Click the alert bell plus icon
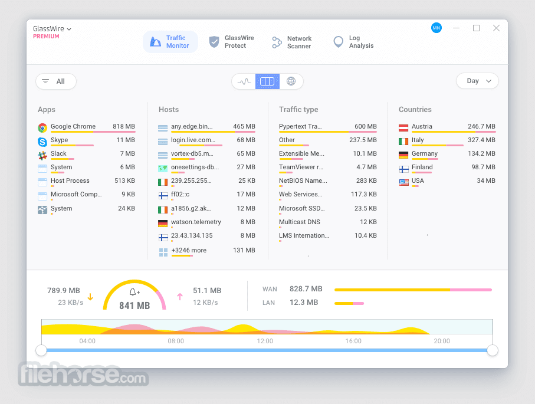This screenshot has width=535, height=404. (x=134, y=292)
